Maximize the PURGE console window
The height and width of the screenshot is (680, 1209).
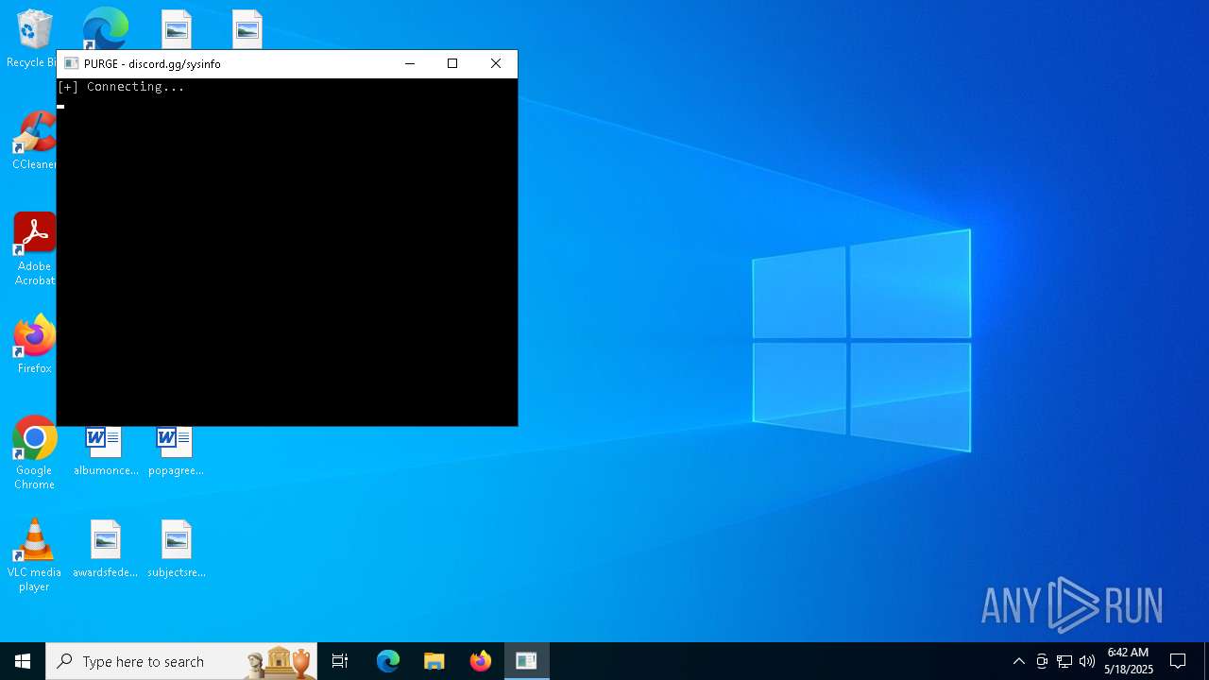(x=452, y=63)
